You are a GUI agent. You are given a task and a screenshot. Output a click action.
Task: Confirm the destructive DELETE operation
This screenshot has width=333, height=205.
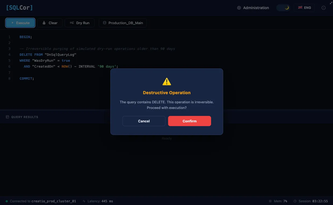click(x=190, y=121)
